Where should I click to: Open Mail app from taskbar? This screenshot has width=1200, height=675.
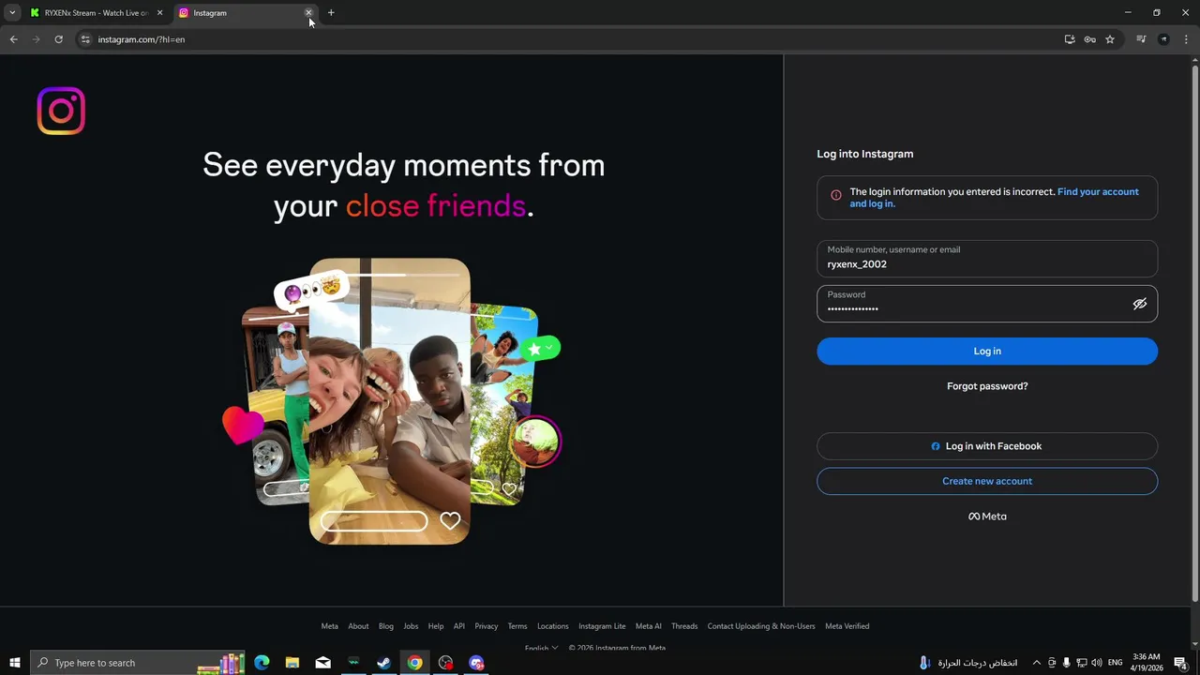[323, 663]
